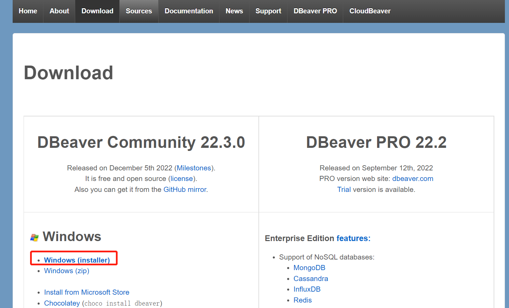Click the Trial version link

[x=344, y=190]
